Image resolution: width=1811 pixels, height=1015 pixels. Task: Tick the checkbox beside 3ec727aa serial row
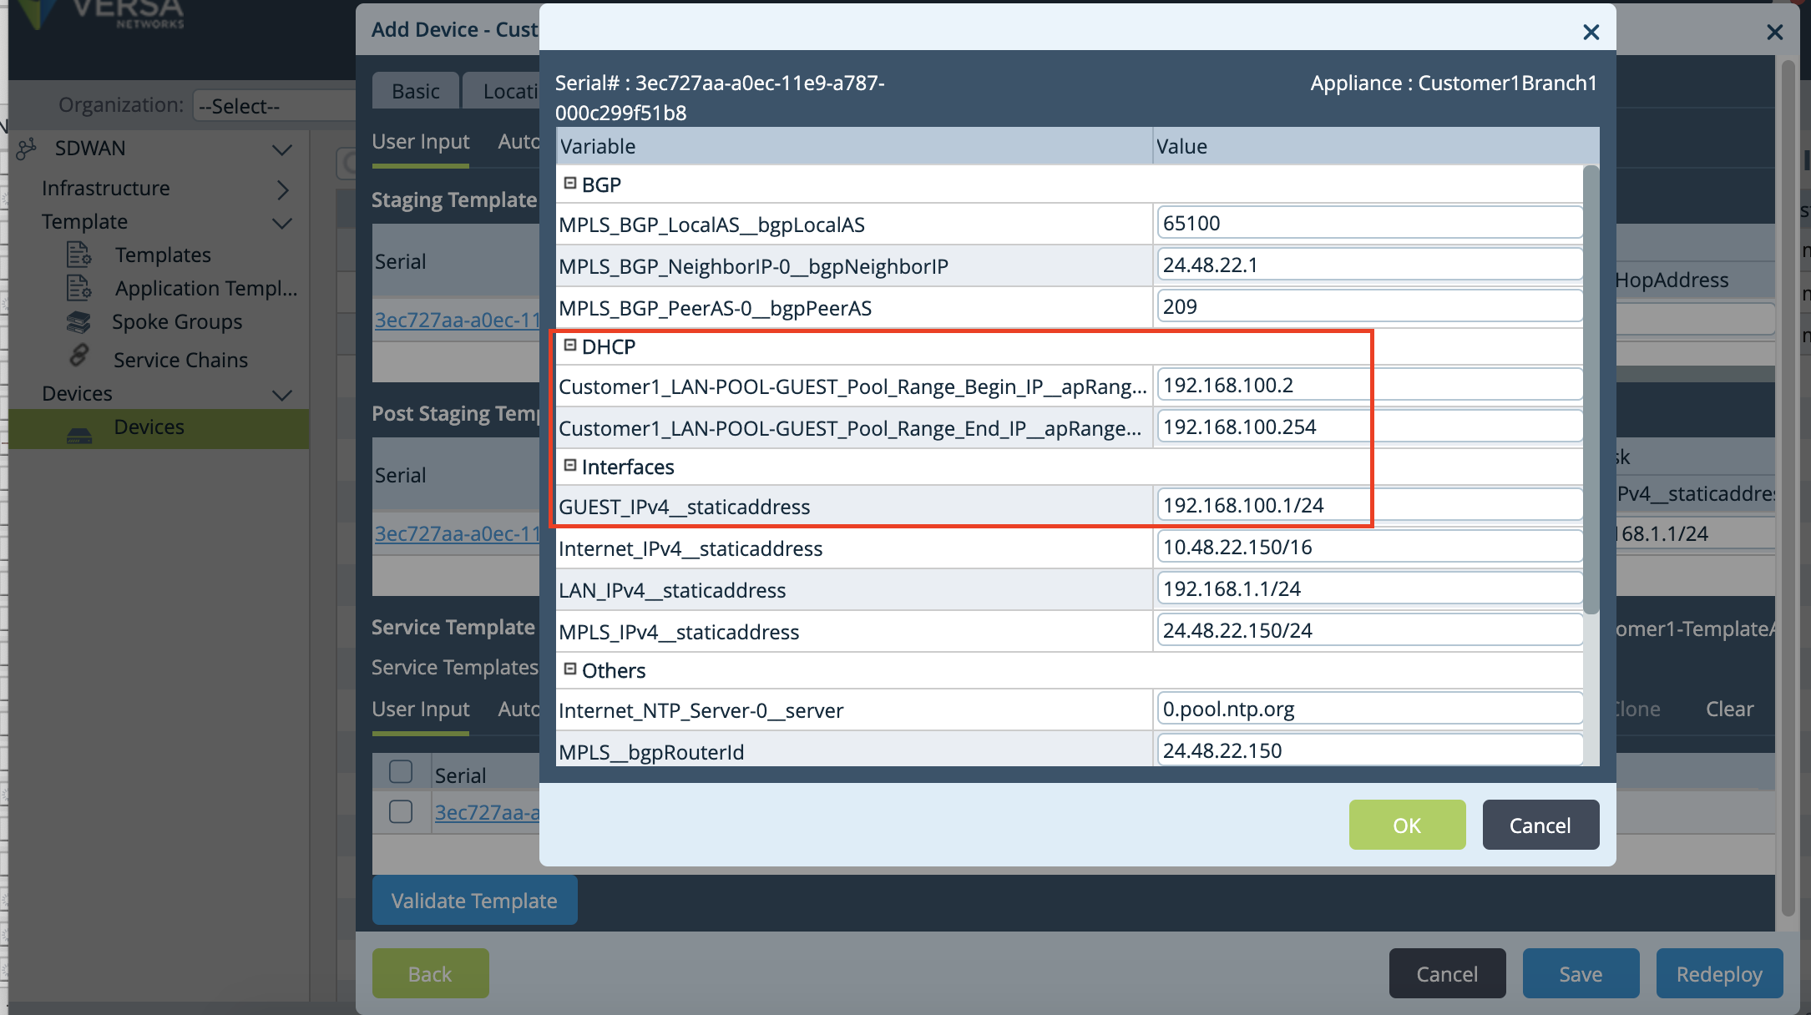pyautogui.click(x=401, y=811)
